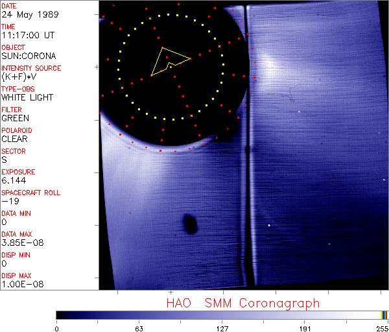Click the dark oval blemish in the corona image
The width and height of the screenshot is (389, 332).
pyautogui.click(x=191, y=223)
